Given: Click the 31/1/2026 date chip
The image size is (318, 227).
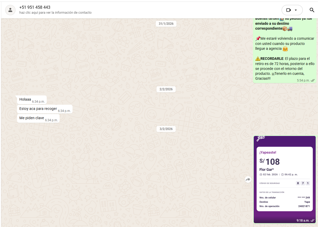Looking at the screenshot, I should [166, 24].
